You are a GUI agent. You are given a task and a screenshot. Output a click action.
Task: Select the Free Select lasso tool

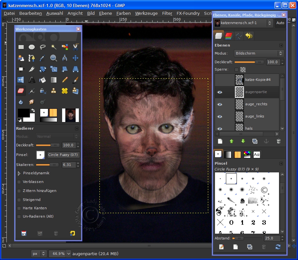click(42, 47)
